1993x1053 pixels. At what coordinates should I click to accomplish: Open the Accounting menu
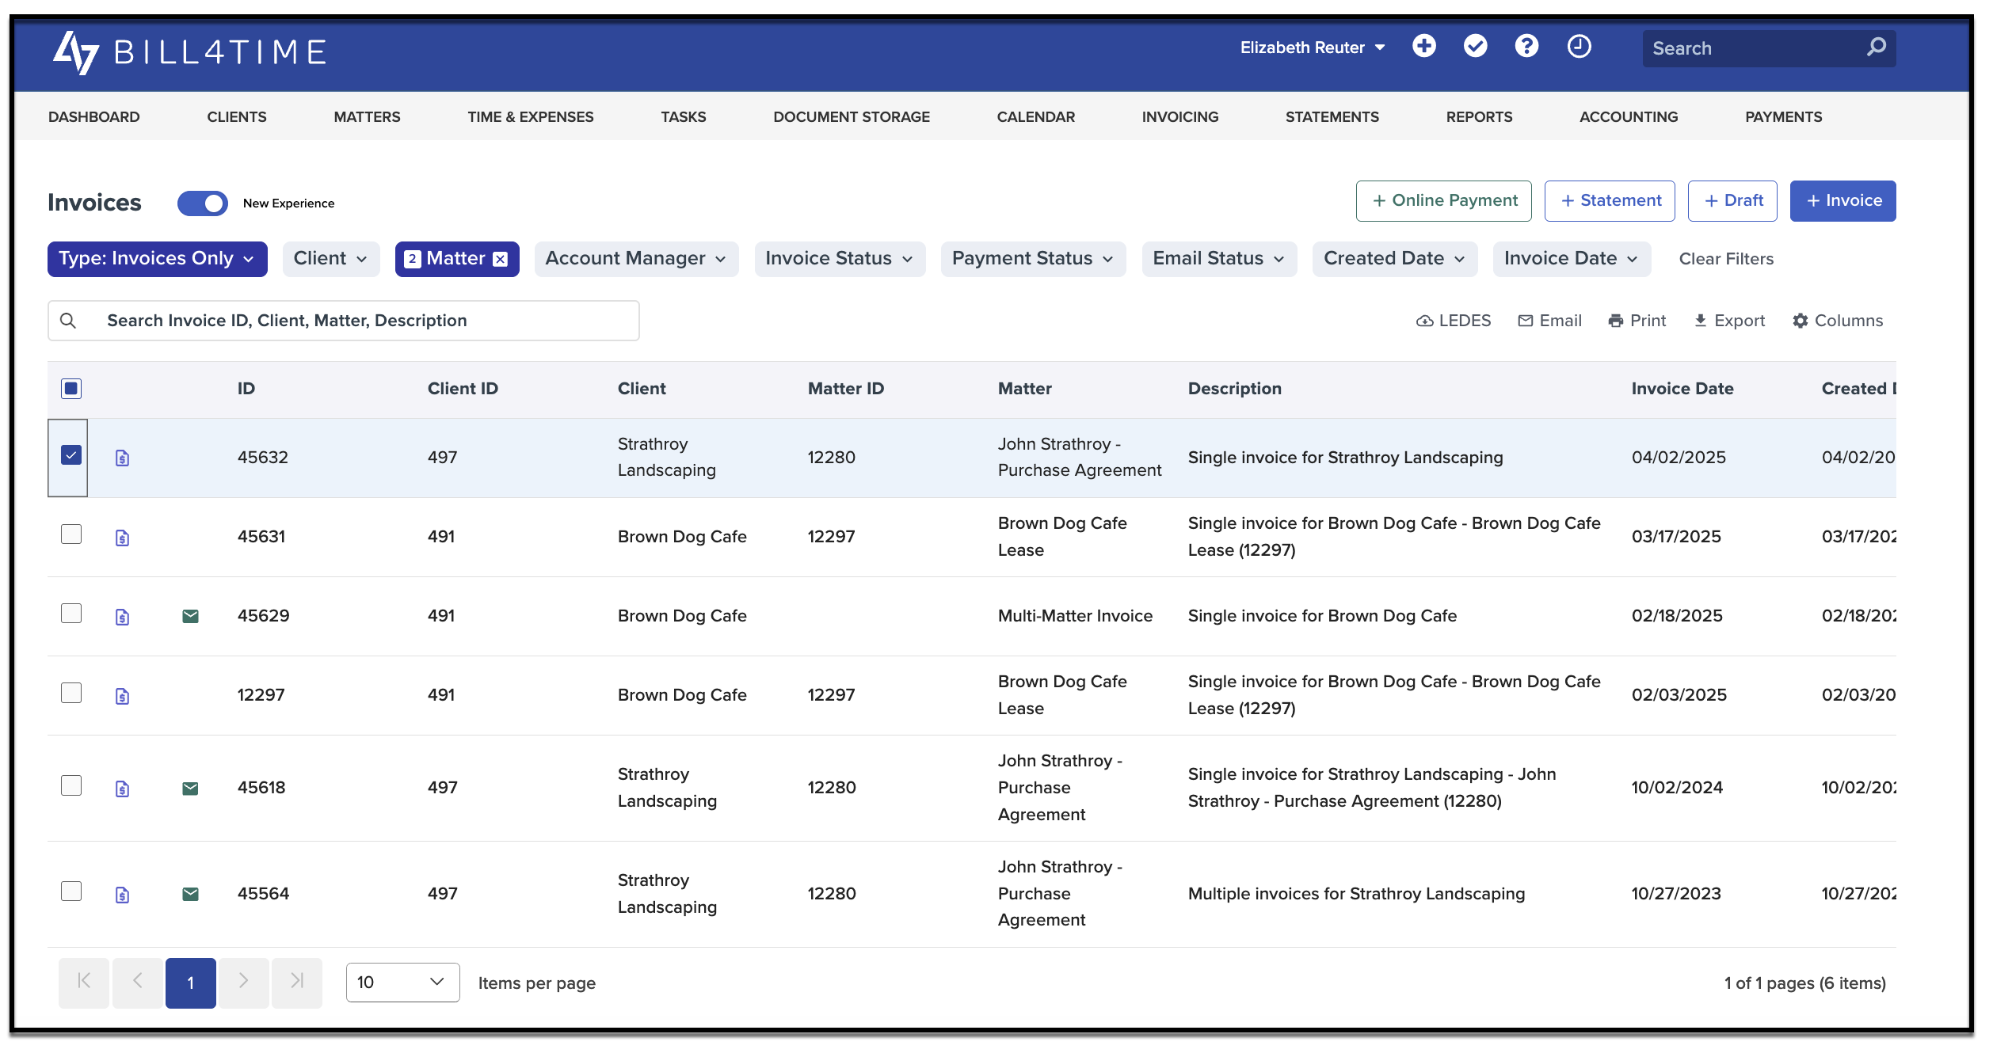coord(1629,117)
